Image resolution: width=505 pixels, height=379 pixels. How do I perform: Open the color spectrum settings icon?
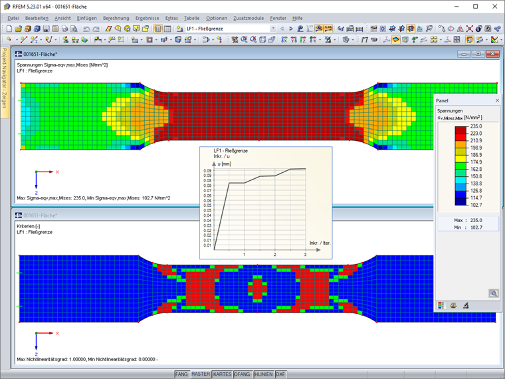pos(494,40)
